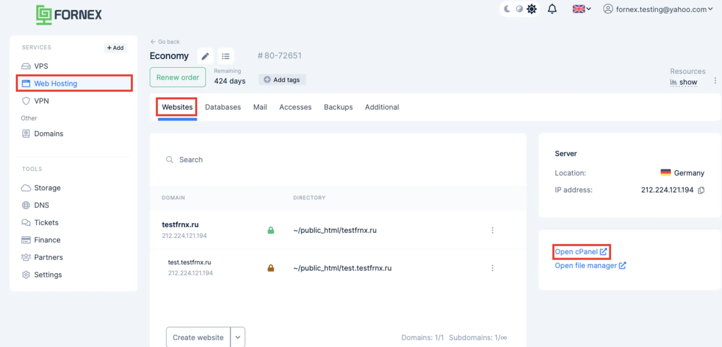
Task: Select the test.testfrnx.ru subdomain
Action: [x=190, y=262]
